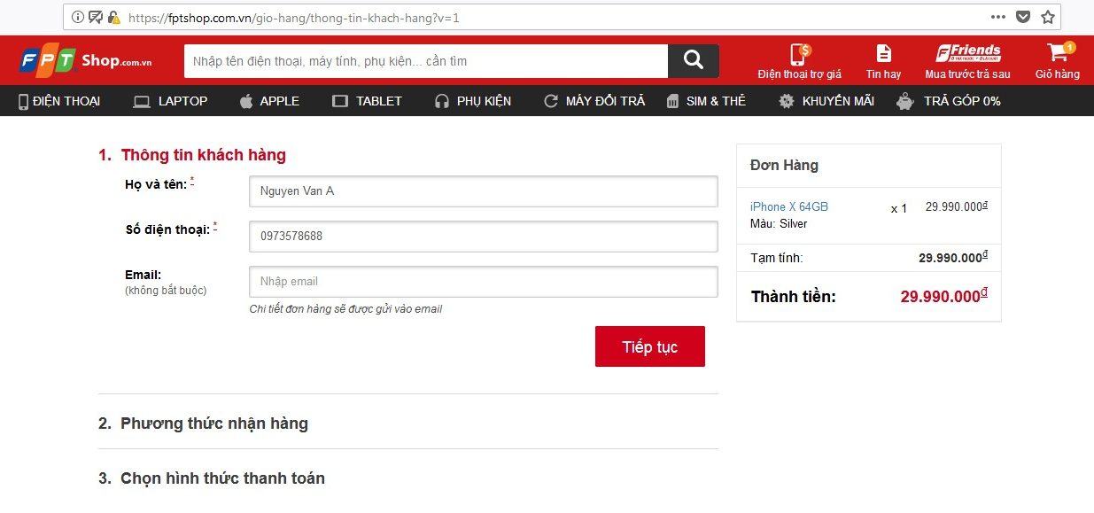Click the Email input field
Viewport: 1094px width, 513px height.
pyautogui.click(x=483, y=282)
